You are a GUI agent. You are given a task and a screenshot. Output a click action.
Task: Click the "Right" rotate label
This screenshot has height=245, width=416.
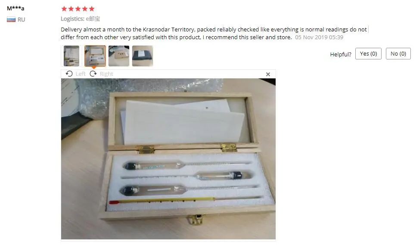click(106, 74)
